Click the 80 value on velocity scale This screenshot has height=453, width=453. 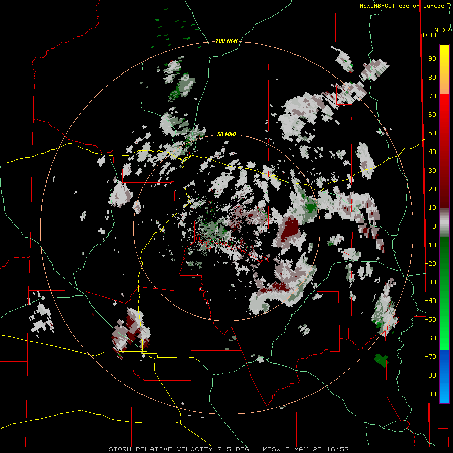(432, 78)
